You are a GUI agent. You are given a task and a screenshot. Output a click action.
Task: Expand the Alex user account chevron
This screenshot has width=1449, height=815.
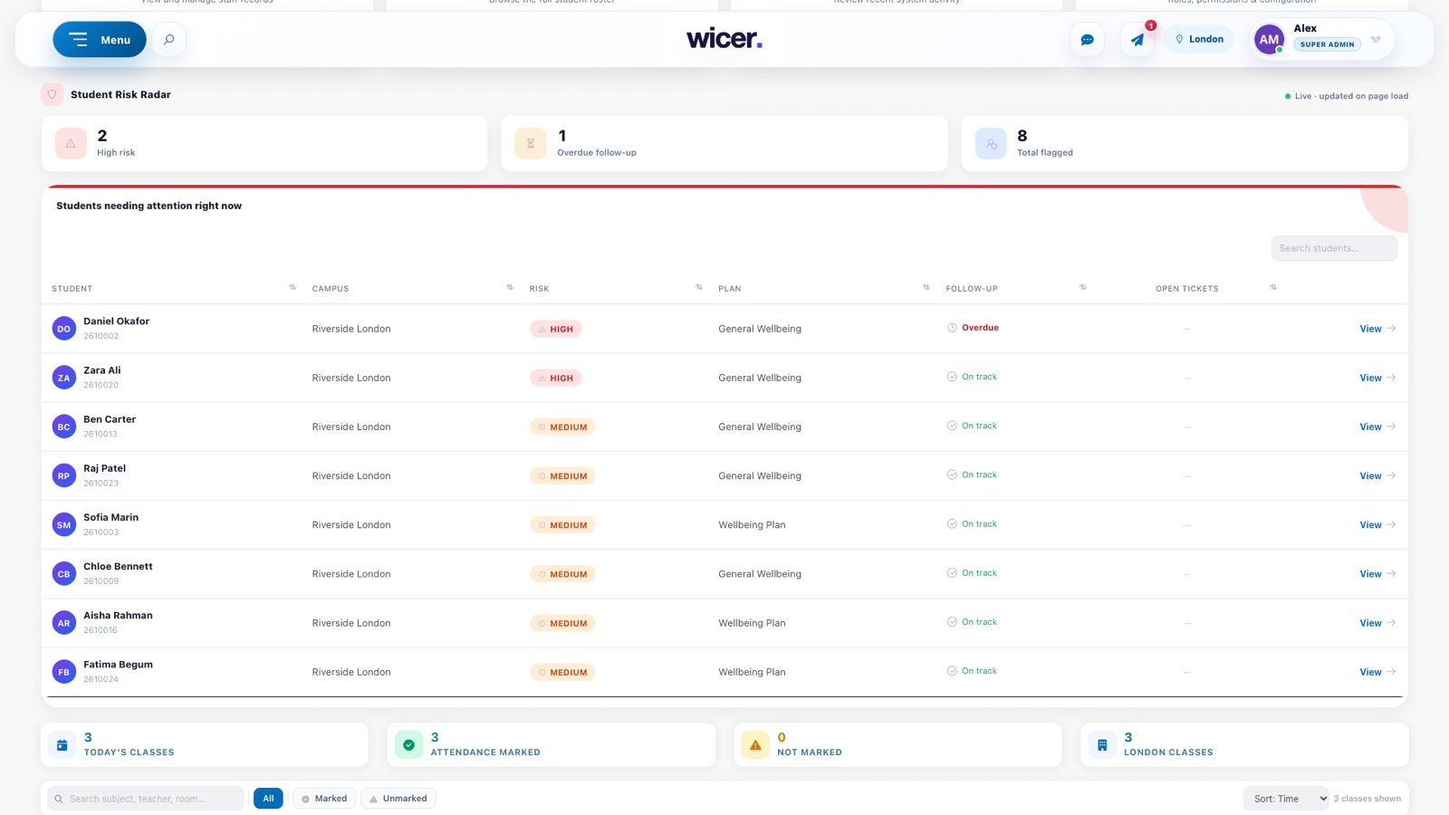tap(1376, 40)
